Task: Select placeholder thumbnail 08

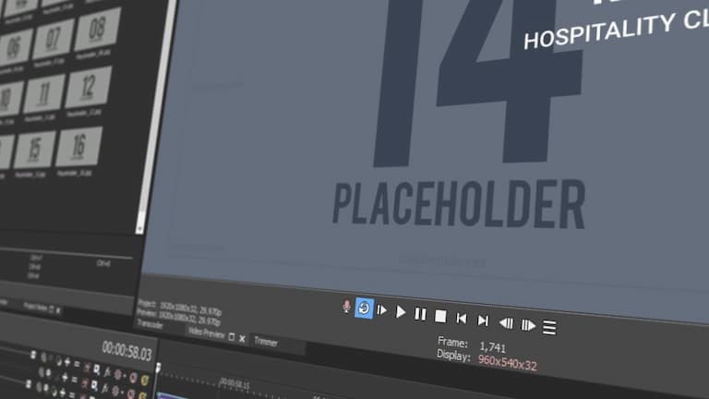Action: point(97,29)
